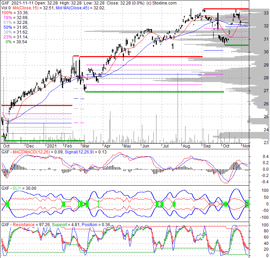Viewport: 270px width, 258px height.
Task: Select the '38% = 31.62' Fibonacci level
Action: click(16, 32)
